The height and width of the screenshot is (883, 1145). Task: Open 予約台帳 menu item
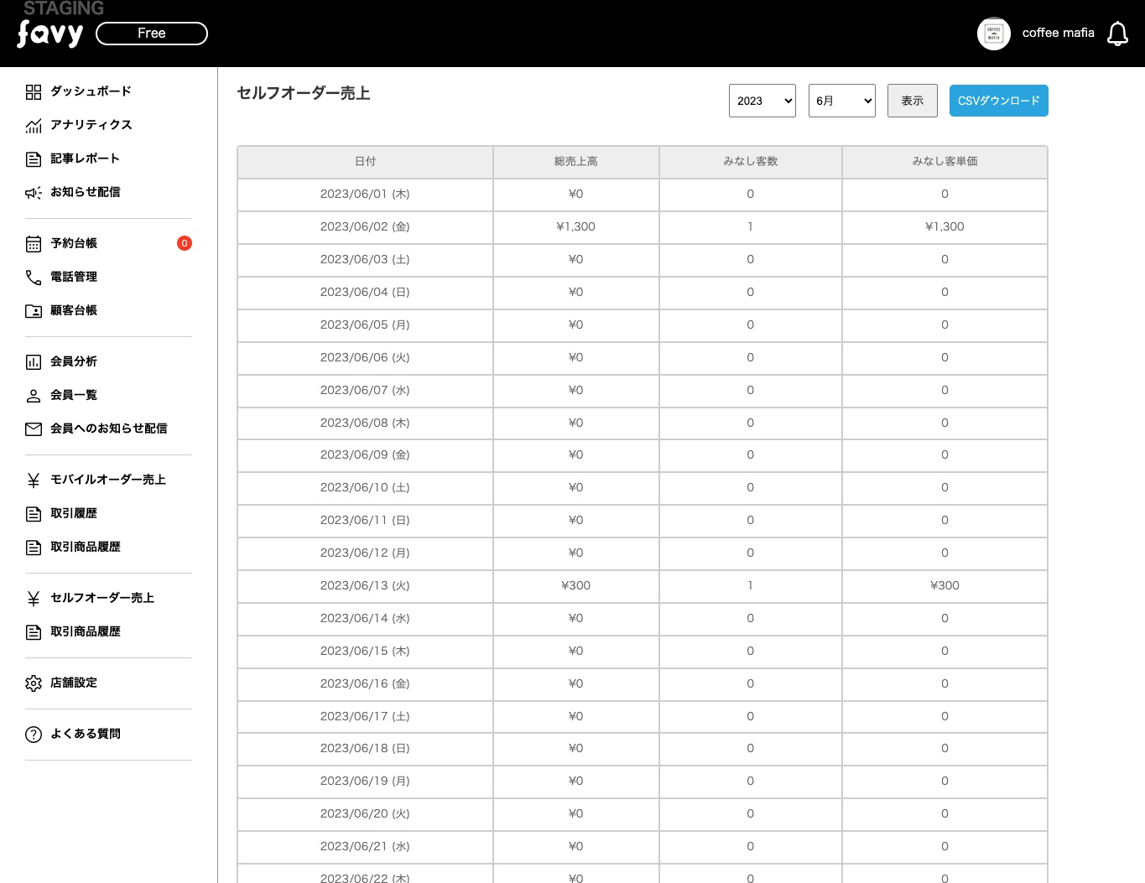[x=74, y=243]
